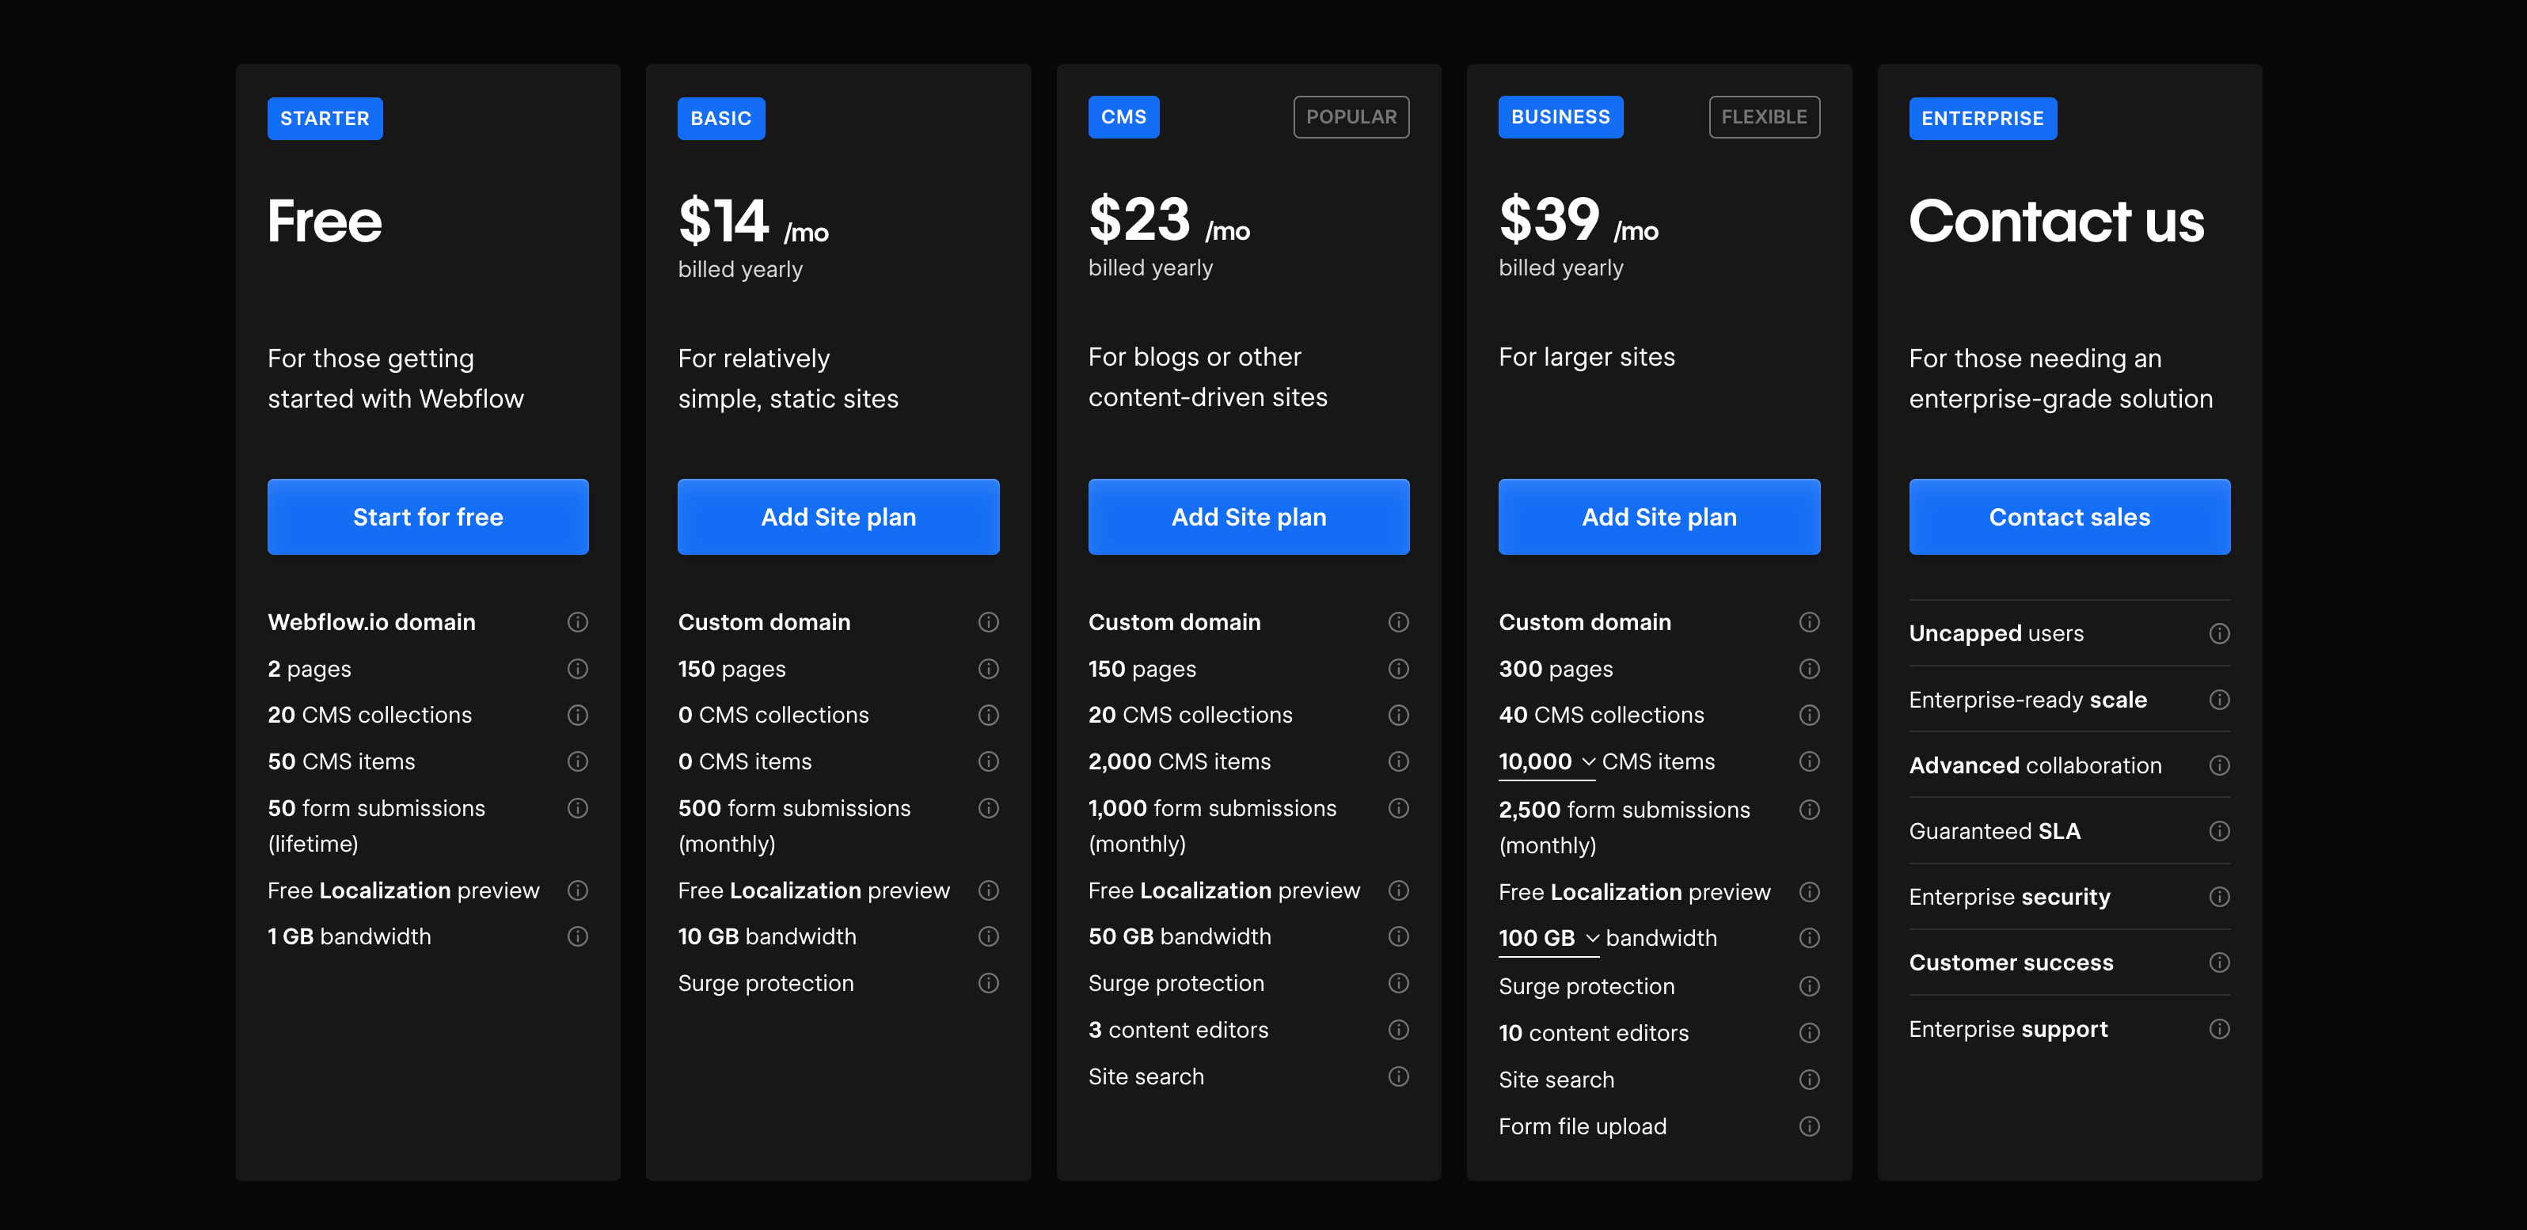
Task: Show info for 3 content editors
Action: 1399,1030
